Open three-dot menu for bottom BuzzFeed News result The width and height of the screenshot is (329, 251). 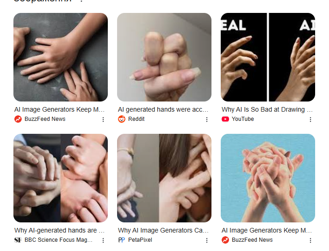[310, 240]
